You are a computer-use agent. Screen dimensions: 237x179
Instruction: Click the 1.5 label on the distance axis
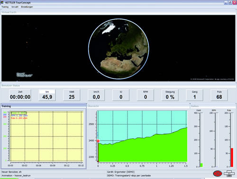pos(186,166)
